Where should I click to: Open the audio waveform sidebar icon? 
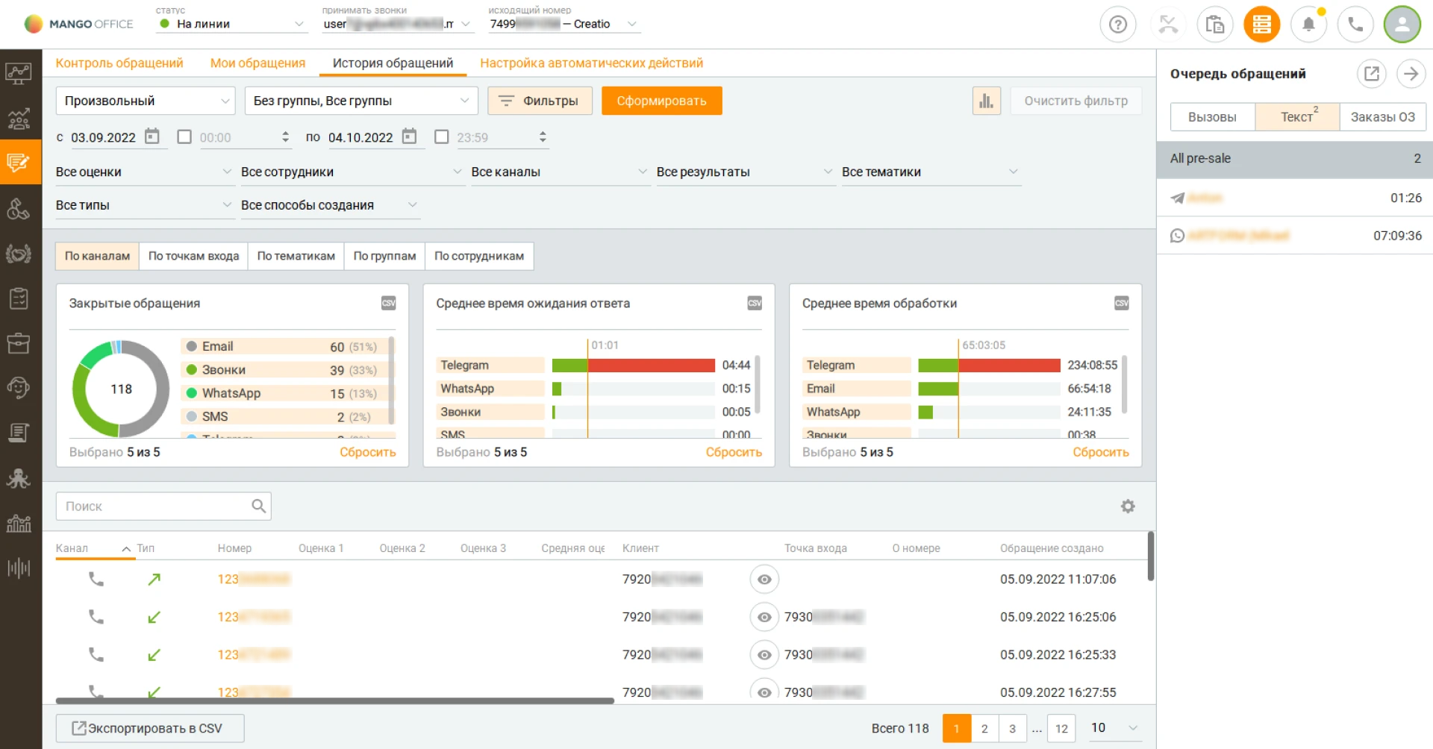click(19, 568)
